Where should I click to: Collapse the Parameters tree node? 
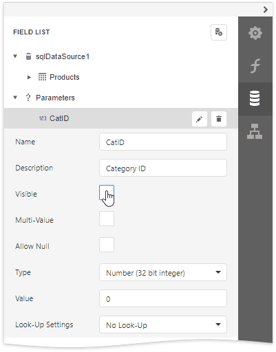pyautogui.click(x=15, y=98)
